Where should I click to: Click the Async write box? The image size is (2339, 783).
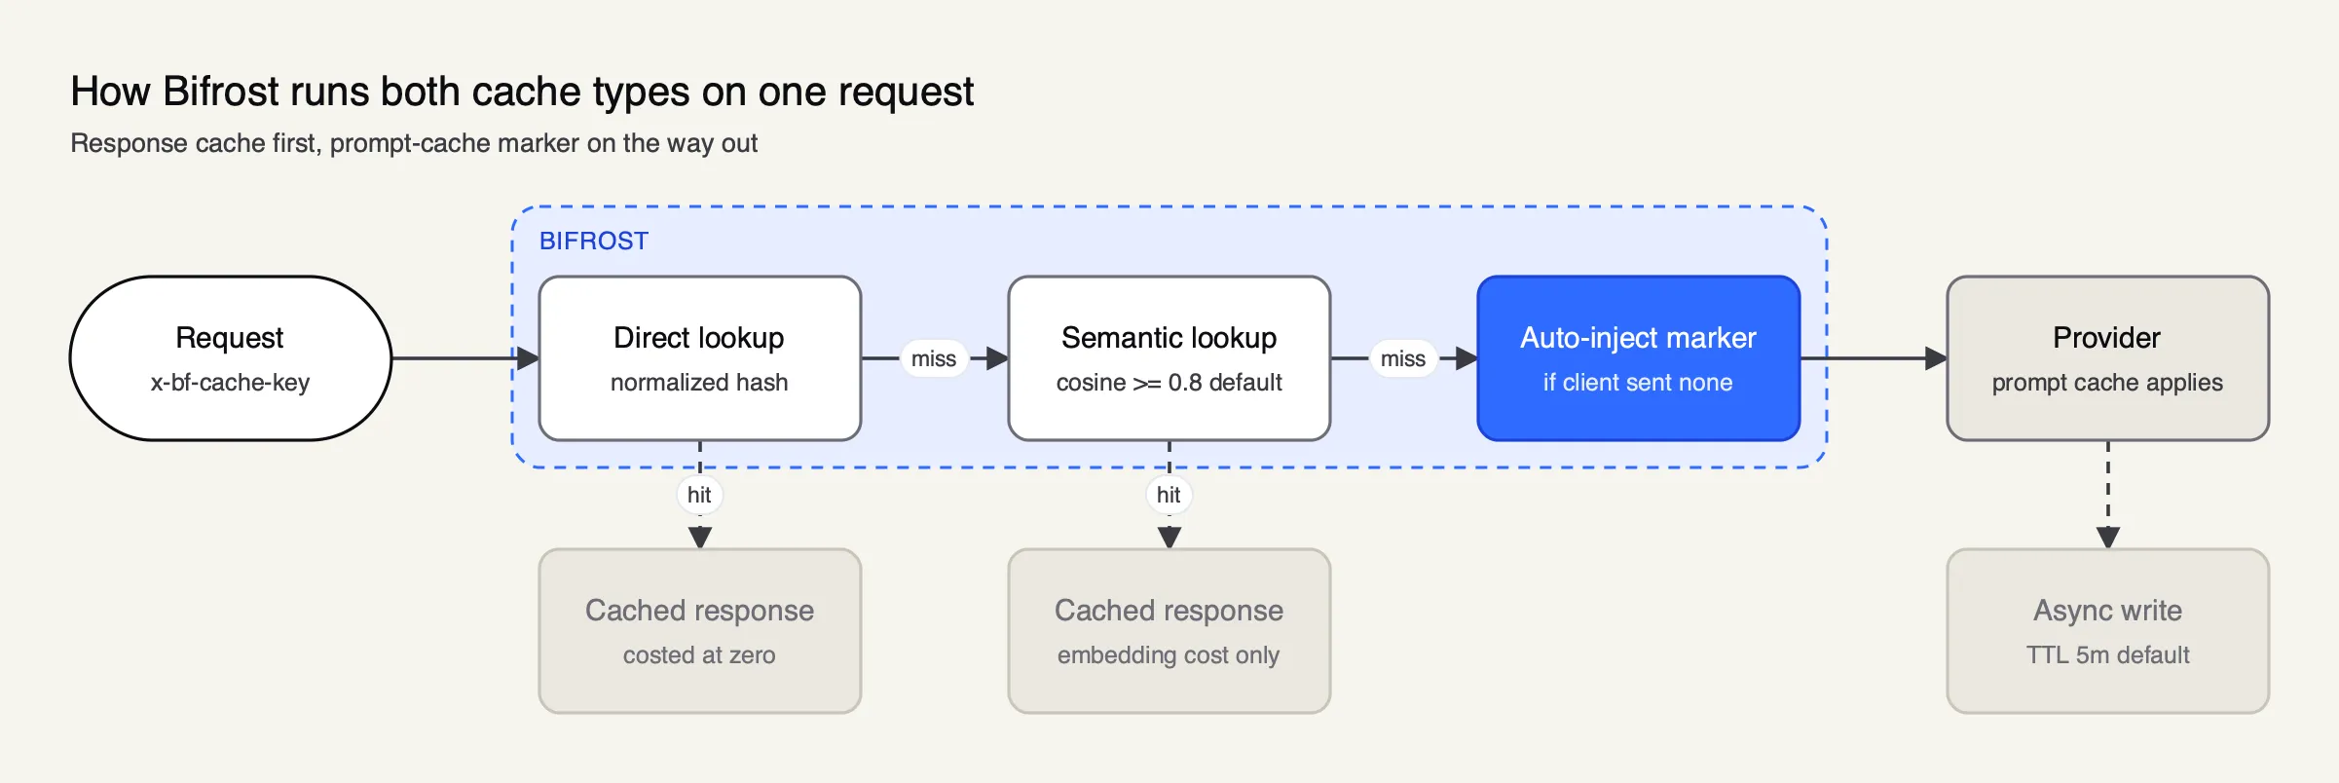2108,631
